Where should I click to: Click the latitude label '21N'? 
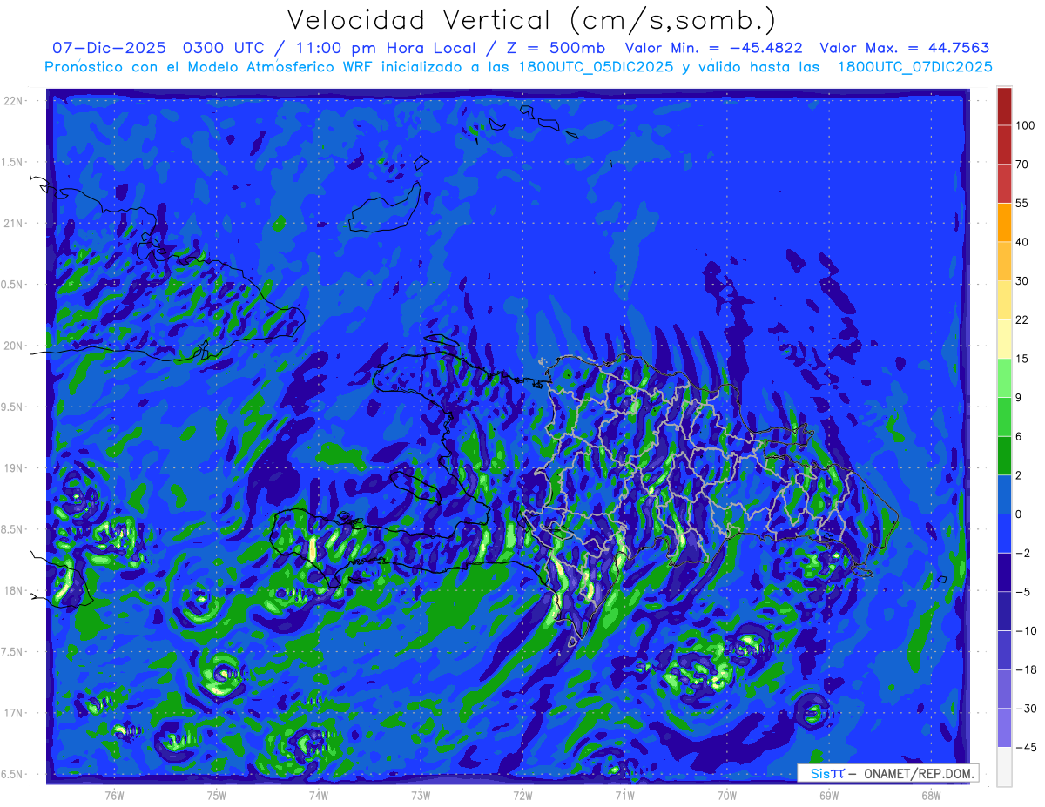(x=12, y=223)
